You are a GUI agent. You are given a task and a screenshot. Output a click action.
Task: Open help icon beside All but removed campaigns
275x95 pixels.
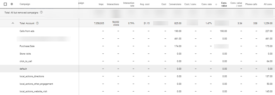(x=41, y=12)
